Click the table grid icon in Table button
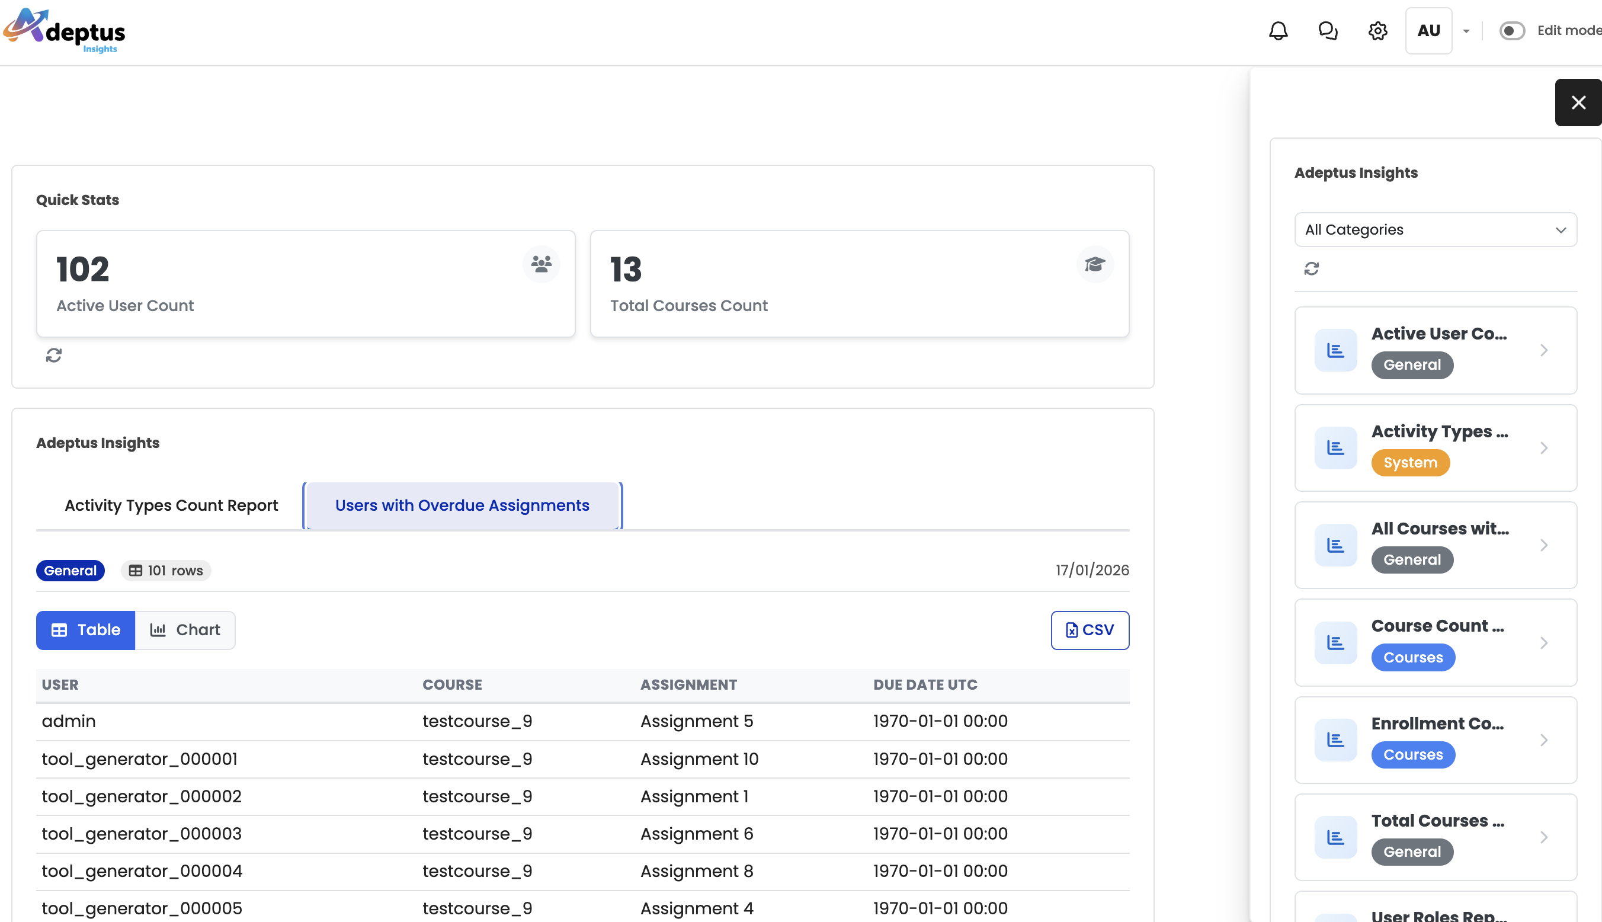This screenshot has height=922, width=1602. pyautogui.click(x=59, y=630)
